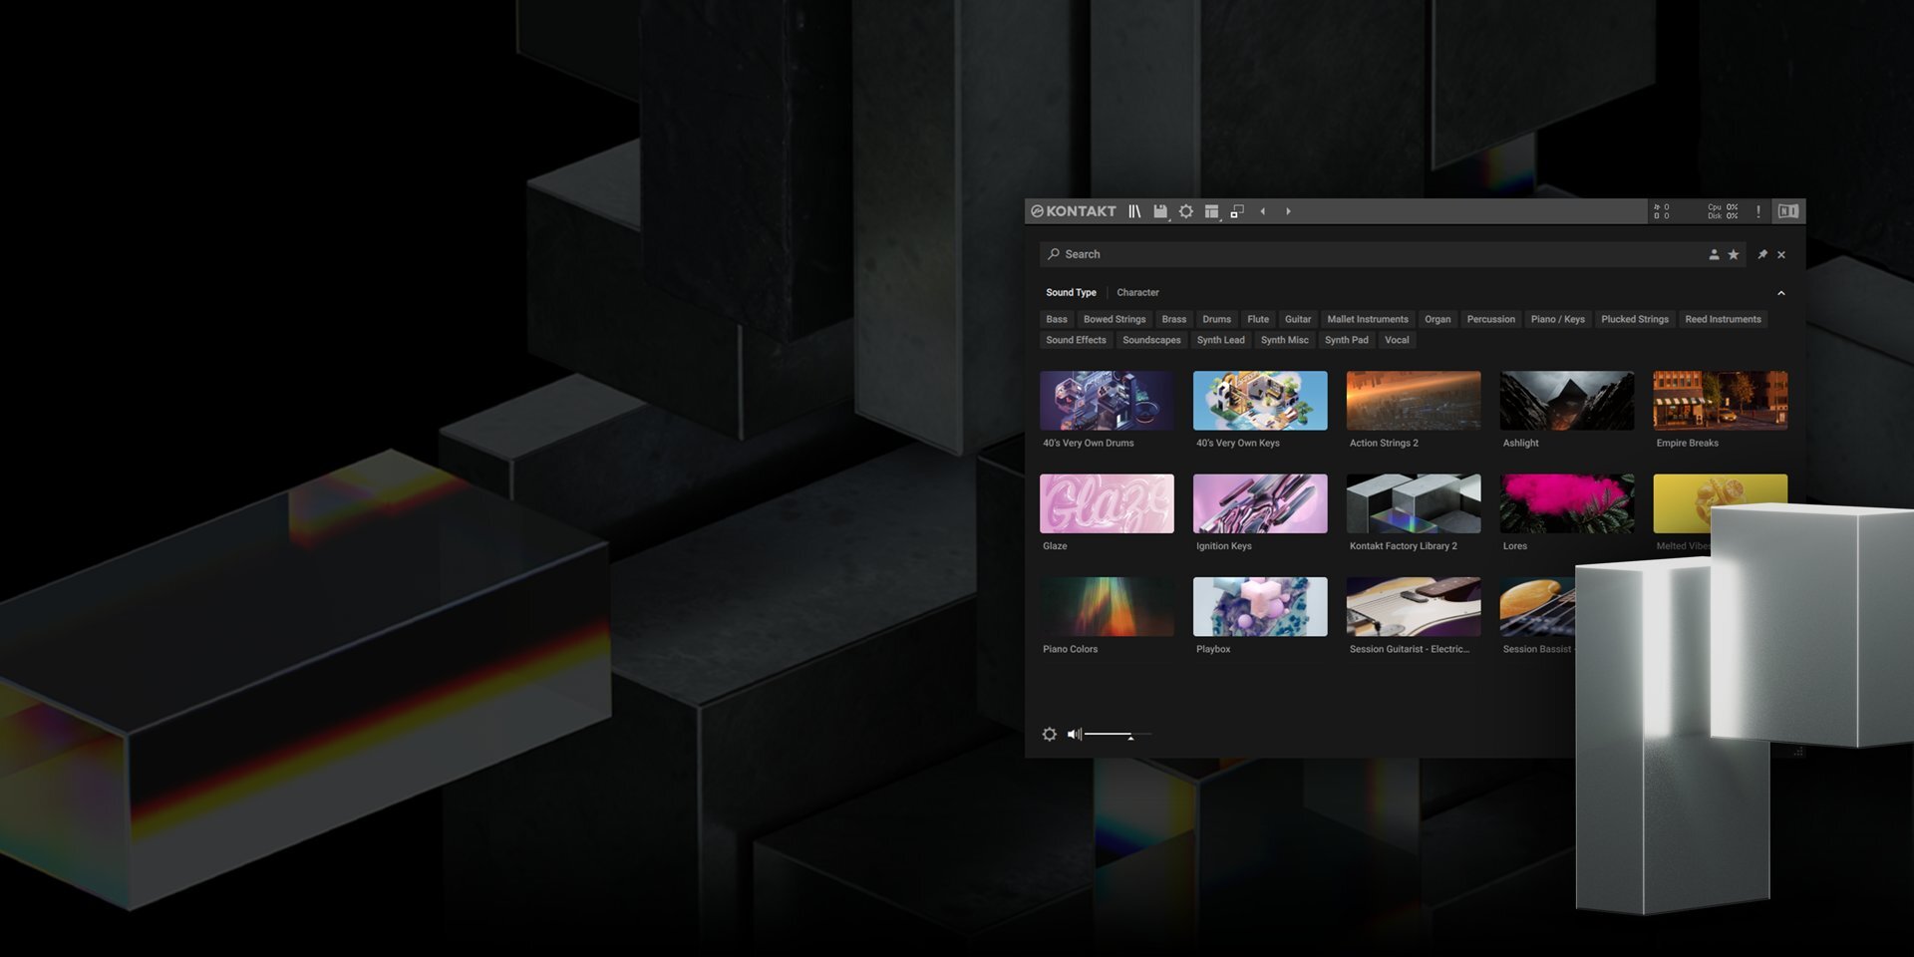Select the Reed Instruments tag
1914x957 pixels.
[1723, 319]
